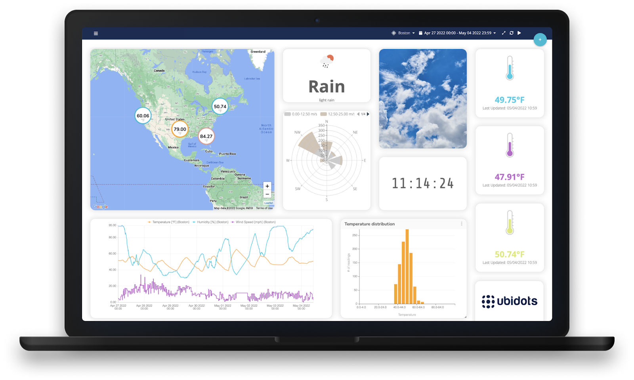Add a new widget with the plus button

click(x=540, y=40)
